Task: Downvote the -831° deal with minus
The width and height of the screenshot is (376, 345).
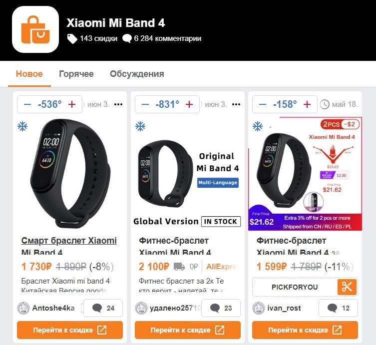Action: (x=145, y=104)
